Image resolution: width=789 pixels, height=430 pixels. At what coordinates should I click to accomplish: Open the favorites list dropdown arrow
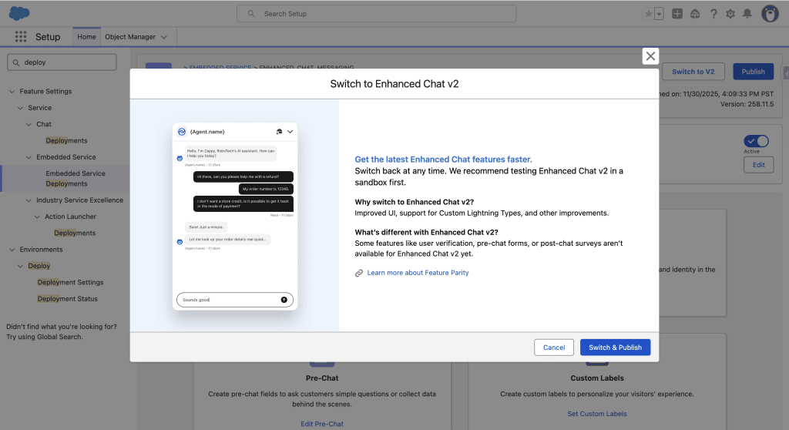click(x=659, y=14)
